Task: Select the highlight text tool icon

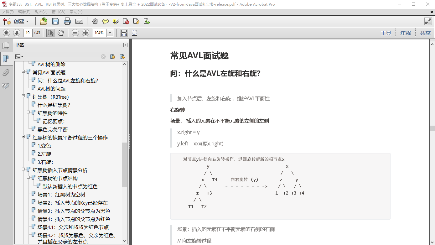Action: [116, 21]
